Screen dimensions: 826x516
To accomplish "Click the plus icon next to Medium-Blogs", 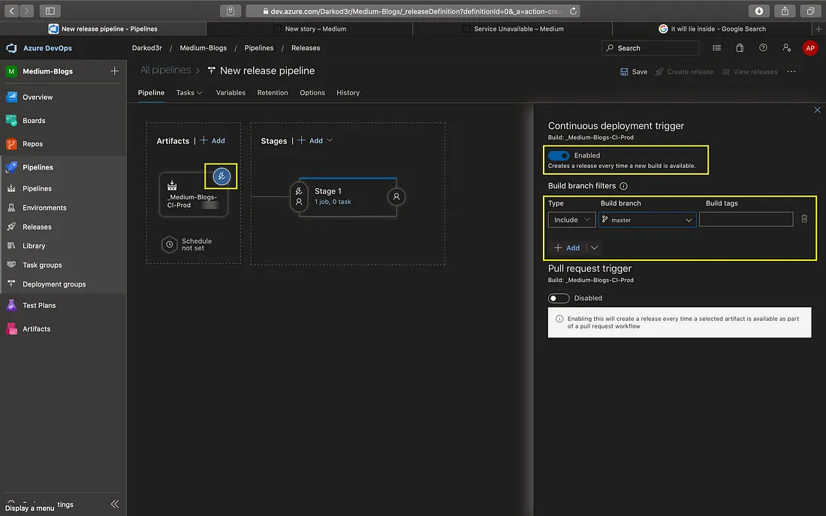I will (114, 71).
